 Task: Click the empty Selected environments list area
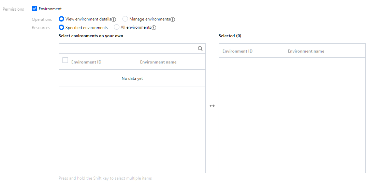[292, 115]
